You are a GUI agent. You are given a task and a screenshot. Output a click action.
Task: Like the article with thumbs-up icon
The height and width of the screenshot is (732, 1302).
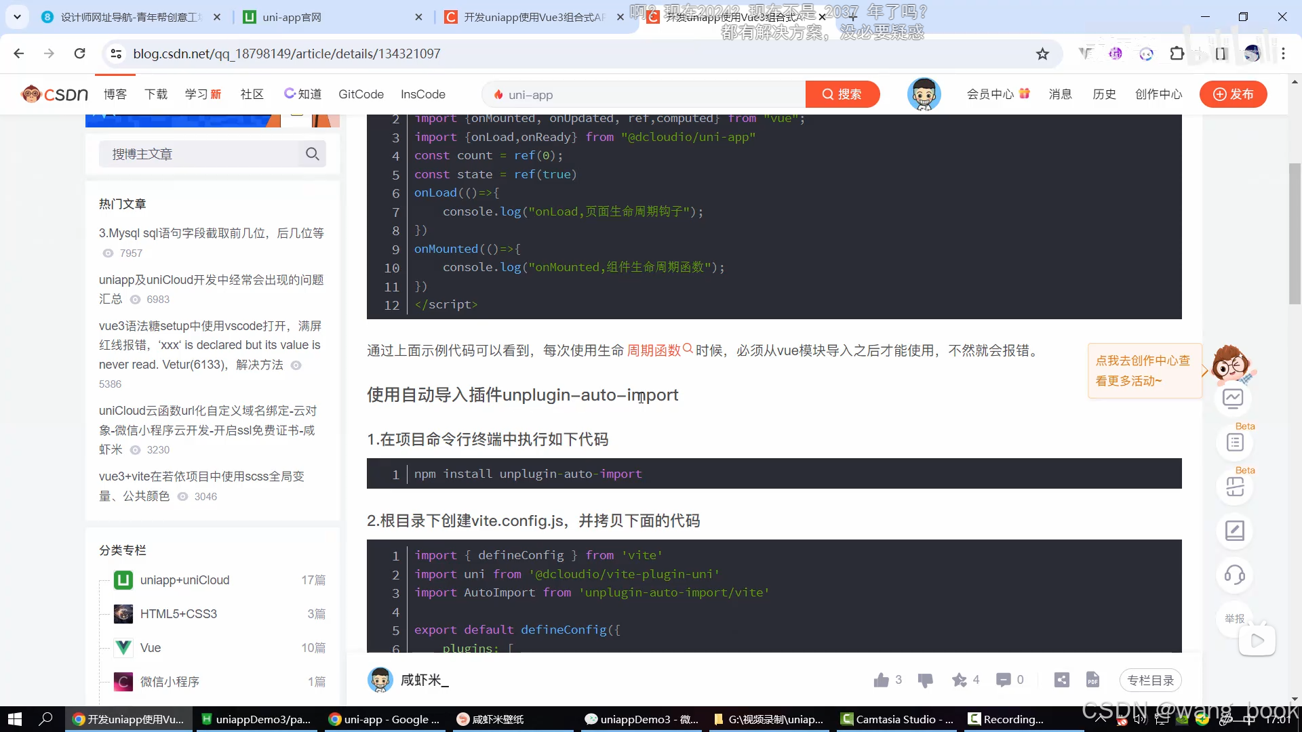click(881, 680)
